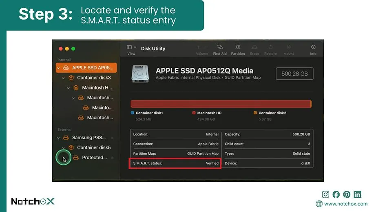Click the Protected... volume drive icon
376x212 pixels.
(x=76, y=158)
